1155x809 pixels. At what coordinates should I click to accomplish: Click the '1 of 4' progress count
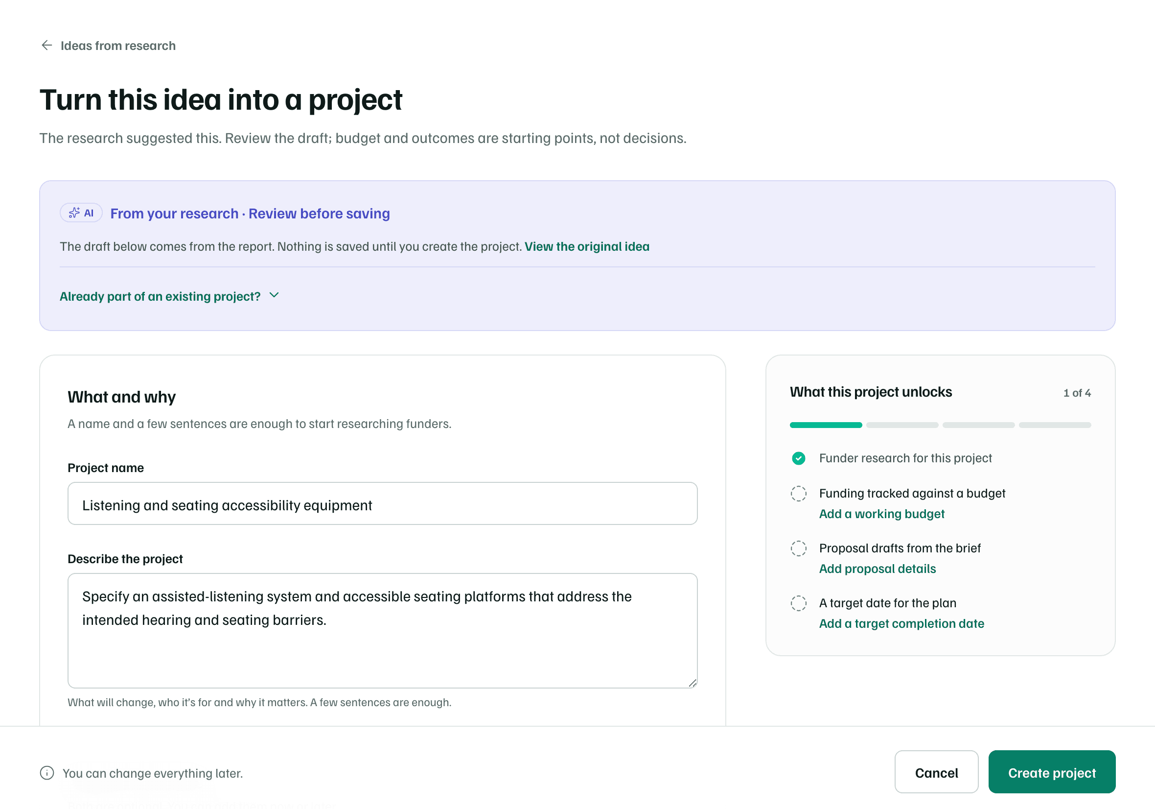[1077, 393]
